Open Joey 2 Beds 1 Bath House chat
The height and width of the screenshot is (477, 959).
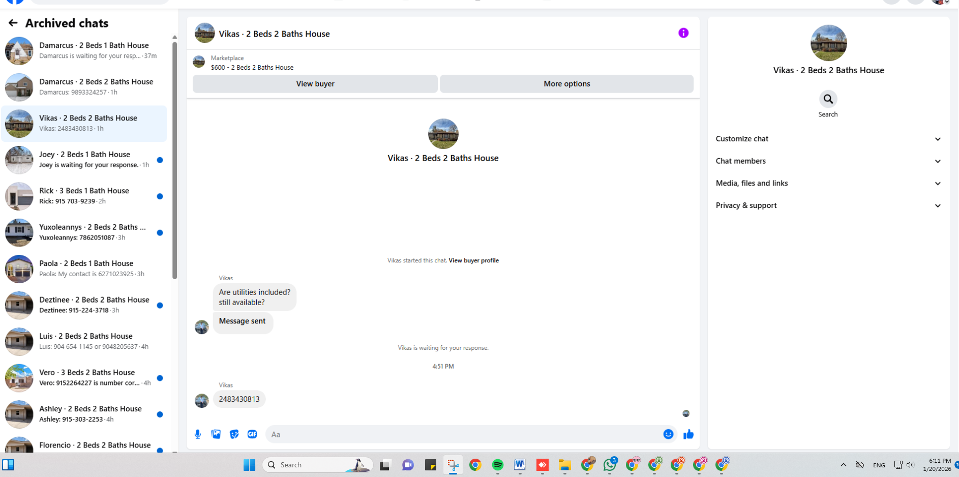point(84,160)
